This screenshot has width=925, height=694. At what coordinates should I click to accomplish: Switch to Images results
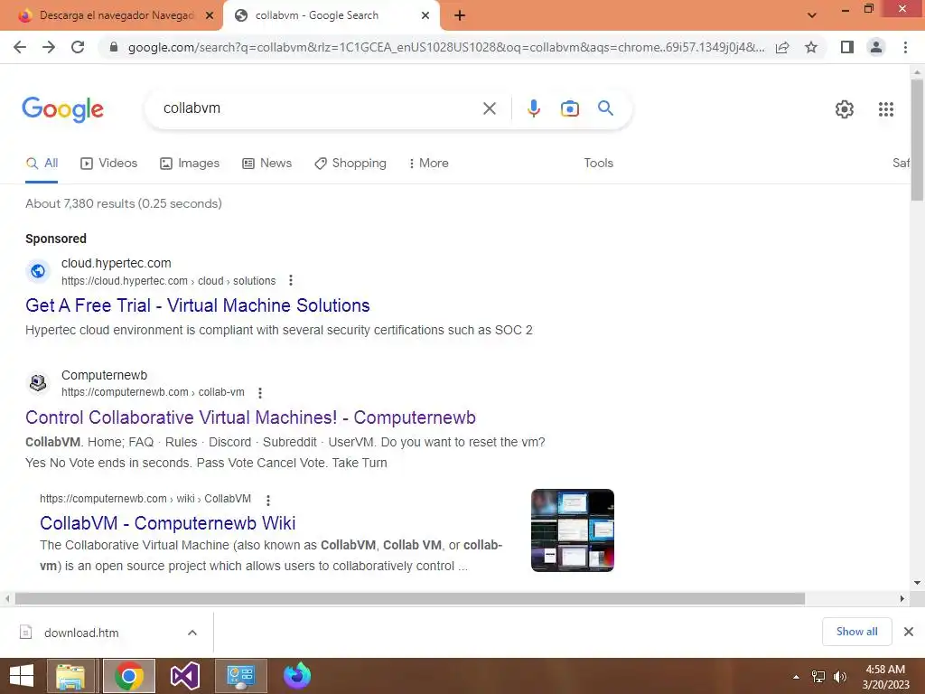[190, 164]
